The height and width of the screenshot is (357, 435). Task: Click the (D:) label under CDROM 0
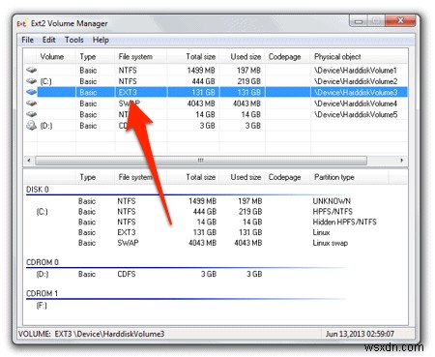point(43,274)
